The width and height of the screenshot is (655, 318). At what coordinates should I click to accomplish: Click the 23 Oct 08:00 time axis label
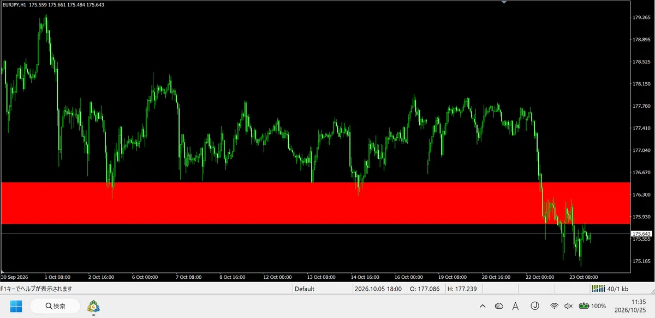click(583, 277)
